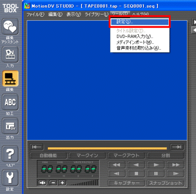Jump to start with the left seek button
The image size is (196, 194).
coord(37,147)
